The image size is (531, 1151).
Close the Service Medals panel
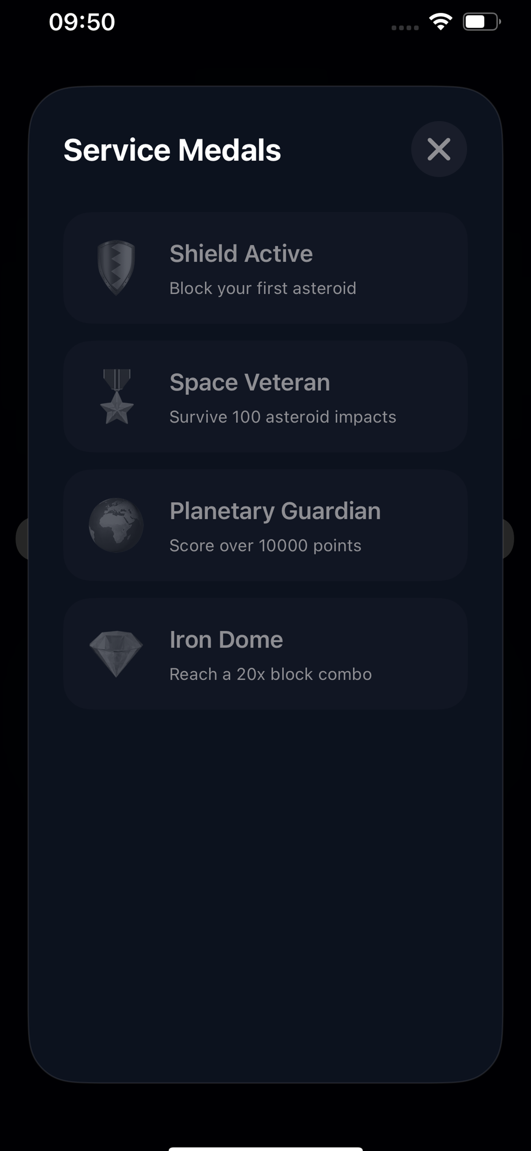pyautogui.click(x=439, y=149)
